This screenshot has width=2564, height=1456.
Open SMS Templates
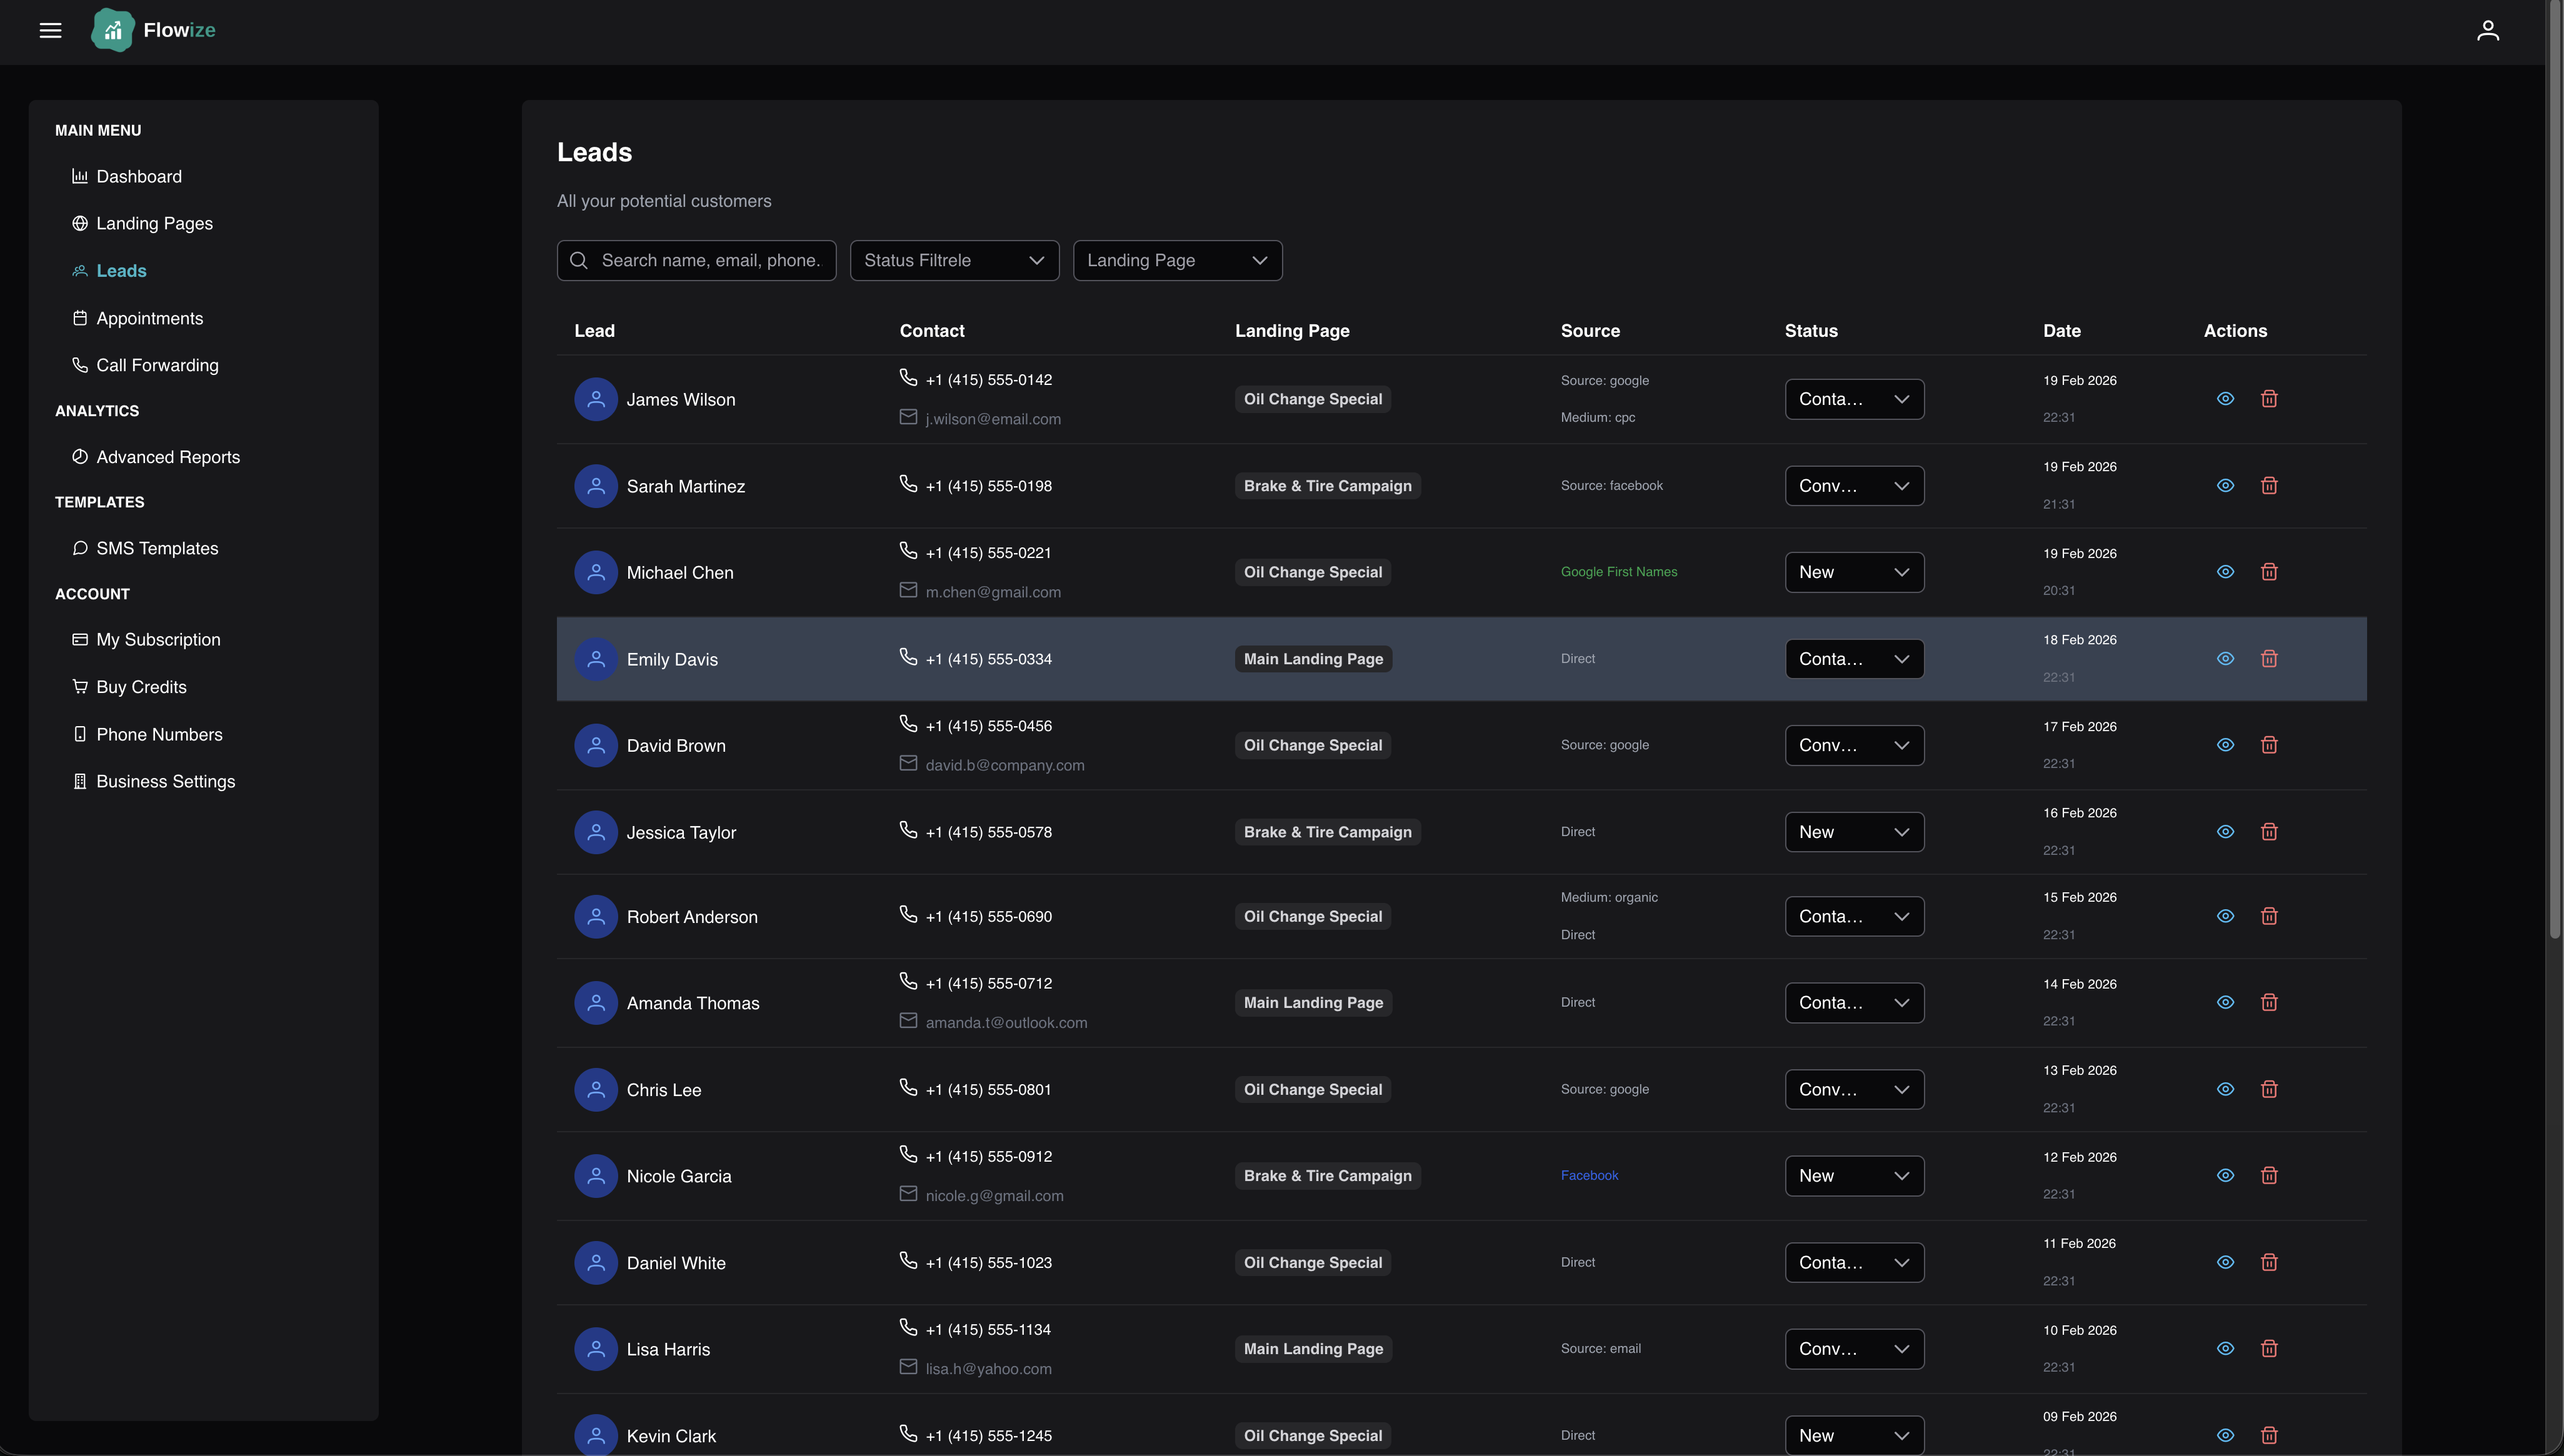click(x=157, y=548)
